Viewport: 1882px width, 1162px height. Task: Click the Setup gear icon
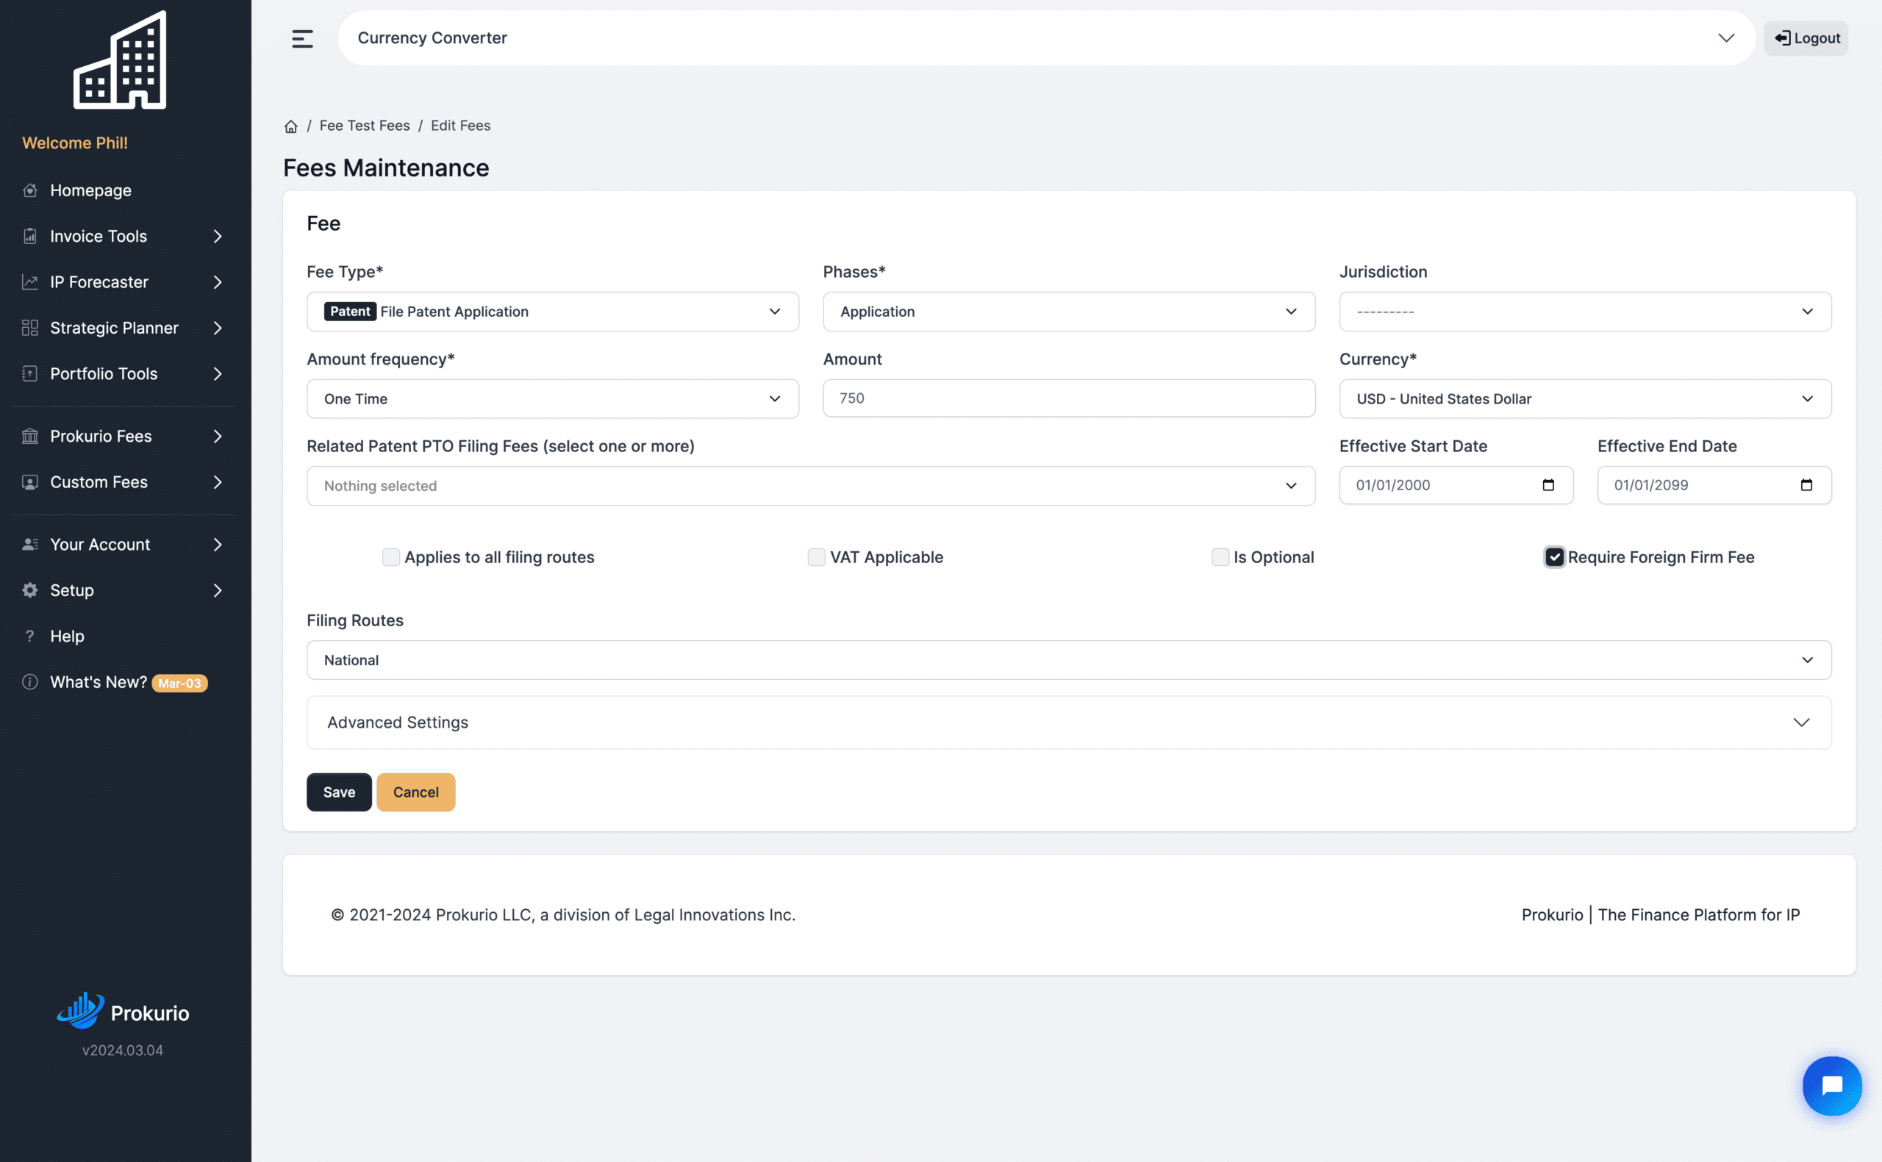click(x=30, y=590)
